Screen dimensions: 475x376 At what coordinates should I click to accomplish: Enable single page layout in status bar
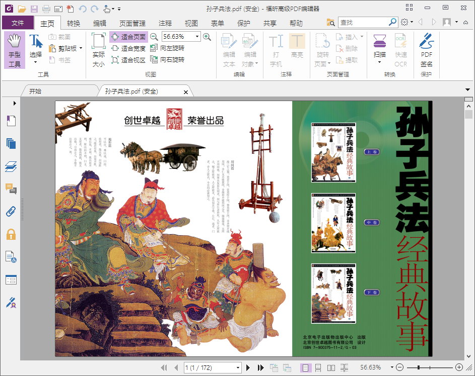[x=306, y=367]
